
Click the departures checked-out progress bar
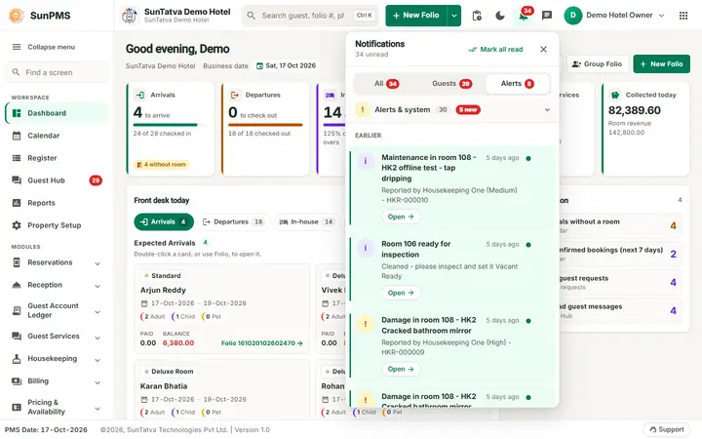265,125
